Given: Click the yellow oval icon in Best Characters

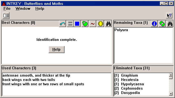Looking at the screenshot, I should click(x=100, y=24).
